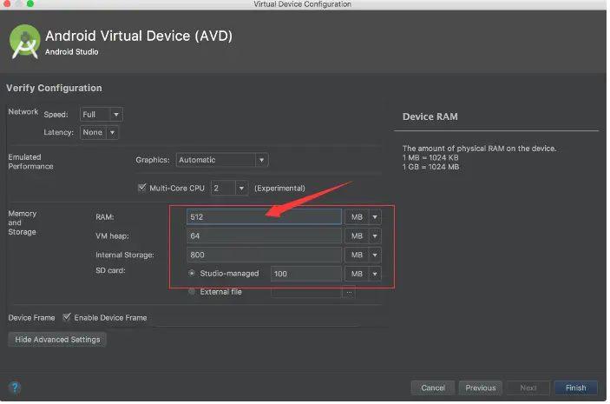Click the Internal Storage field showing 800

[x=264, y=255]
